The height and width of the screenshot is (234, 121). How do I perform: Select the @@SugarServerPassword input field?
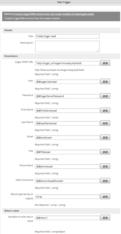pos(67,96)
